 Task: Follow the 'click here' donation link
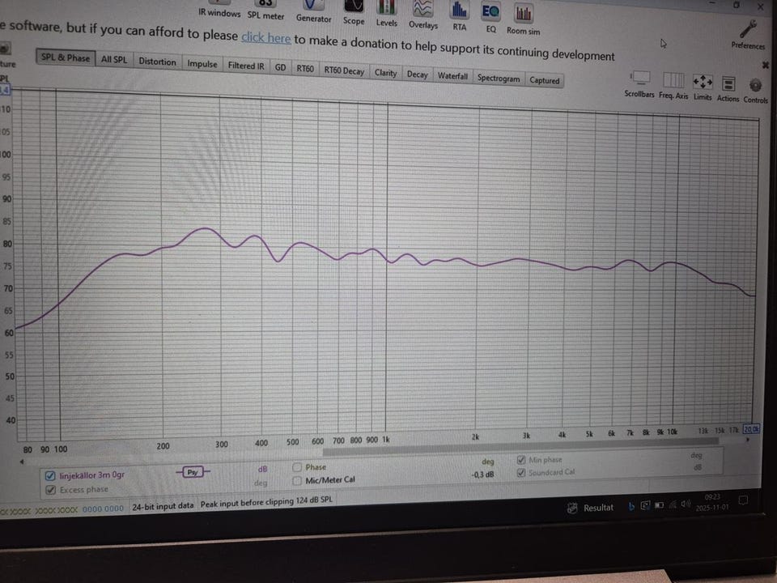tap(265, 38)
